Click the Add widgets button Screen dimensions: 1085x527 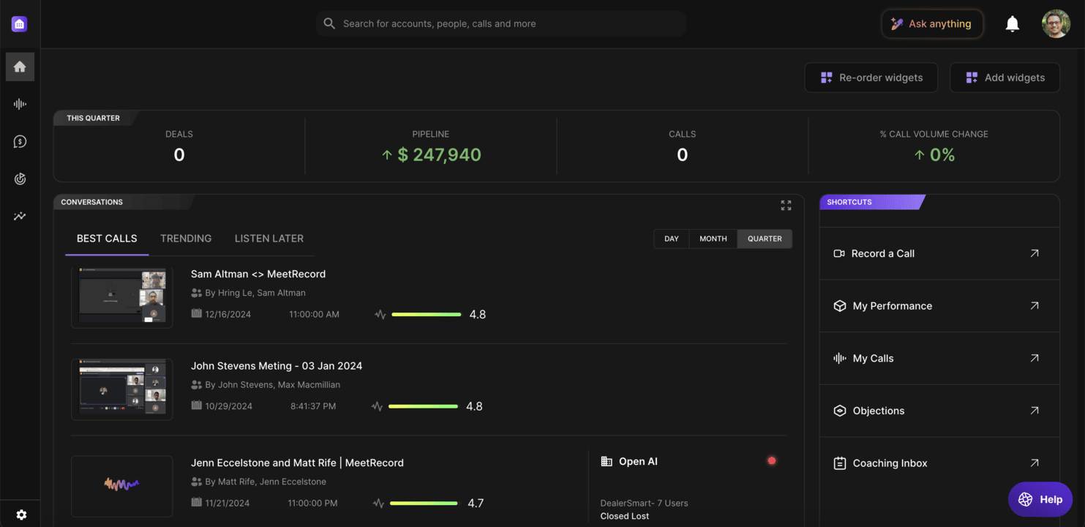[x=1004, y=78]
